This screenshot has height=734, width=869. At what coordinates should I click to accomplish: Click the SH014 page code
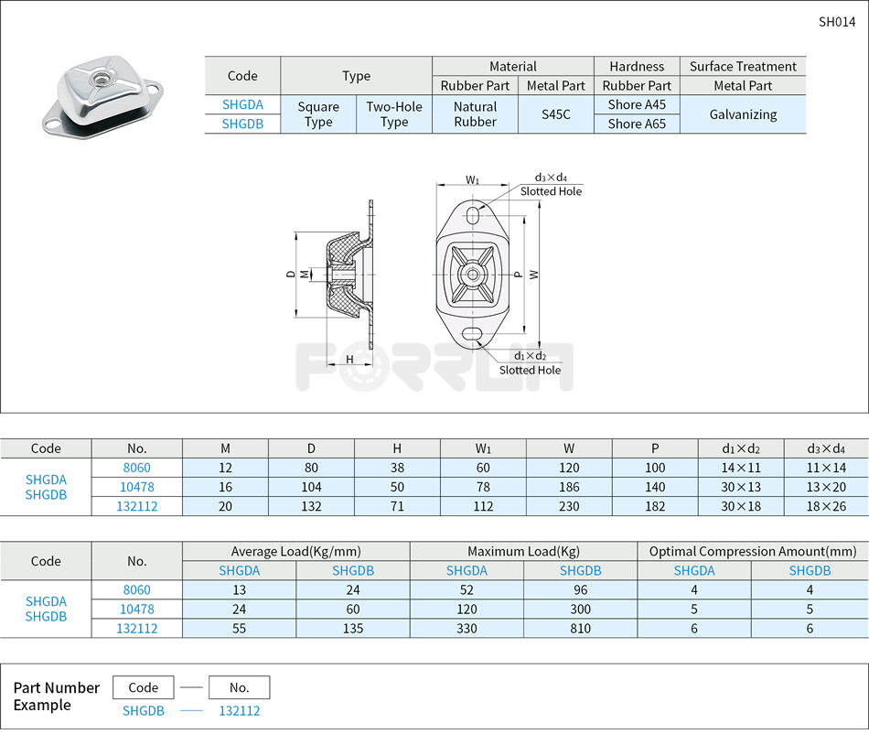point(839,21)
